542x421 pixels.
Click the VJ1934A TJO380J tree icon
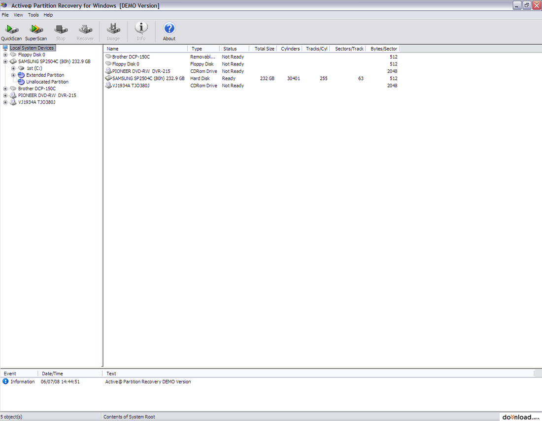click(x=13, y=102)
